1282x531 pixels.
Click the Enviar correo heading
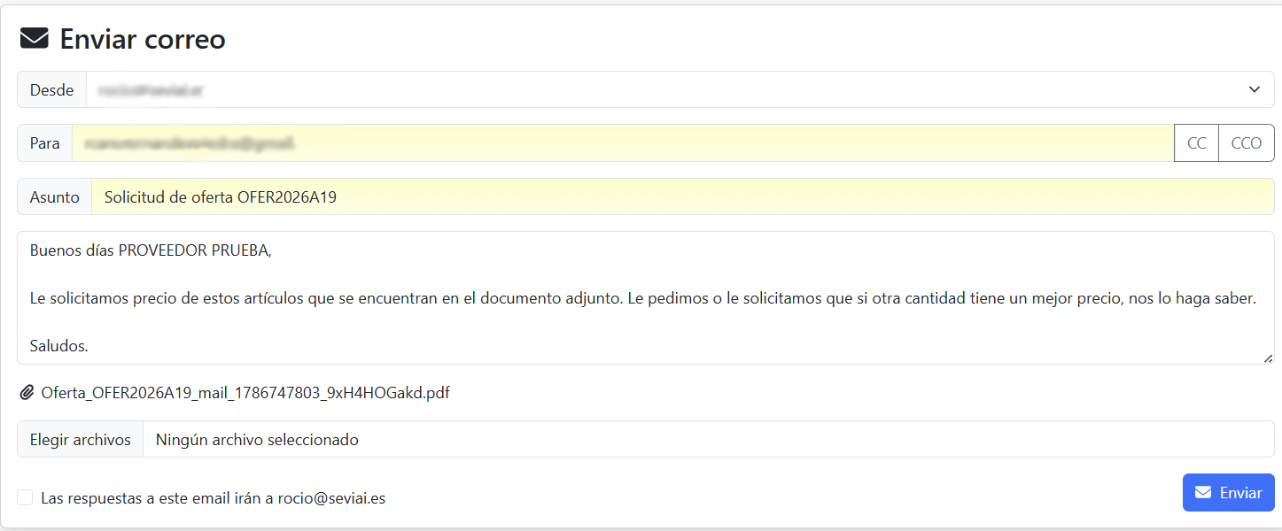(x=143, y=39)
